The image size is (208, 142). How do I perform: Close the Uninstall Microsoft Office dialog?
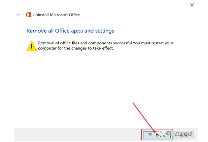(x=192, y=5)
